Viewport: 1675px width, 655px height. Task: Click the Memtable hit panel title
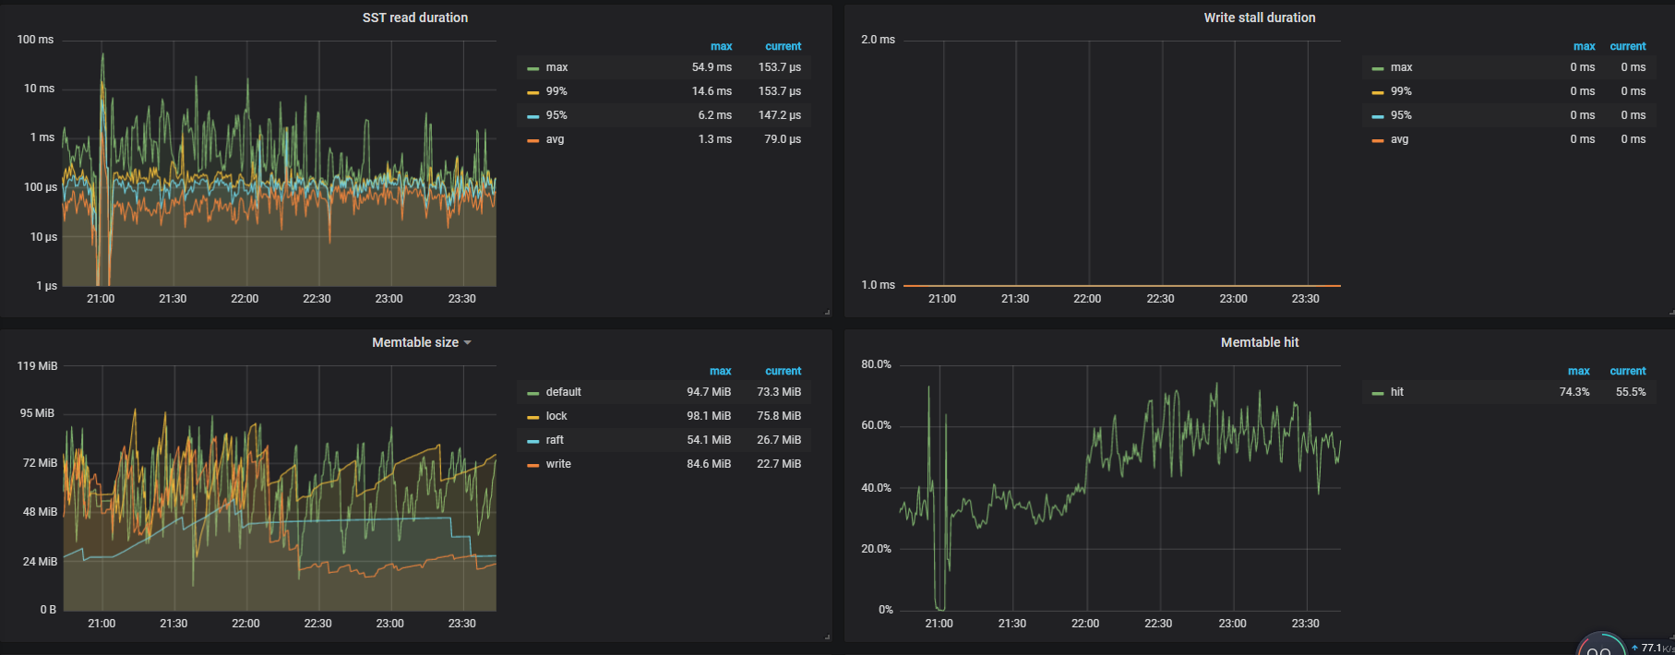1259,342
